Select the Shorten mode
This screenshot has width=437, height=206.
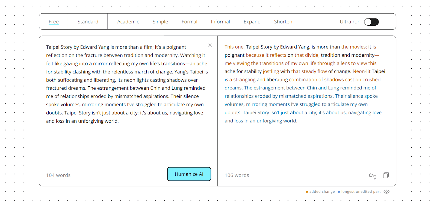click(x=283, y=22)
